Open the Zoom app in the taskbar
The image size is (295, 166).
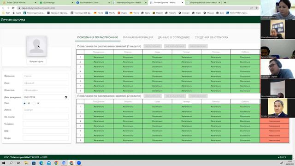coord(79,163)
